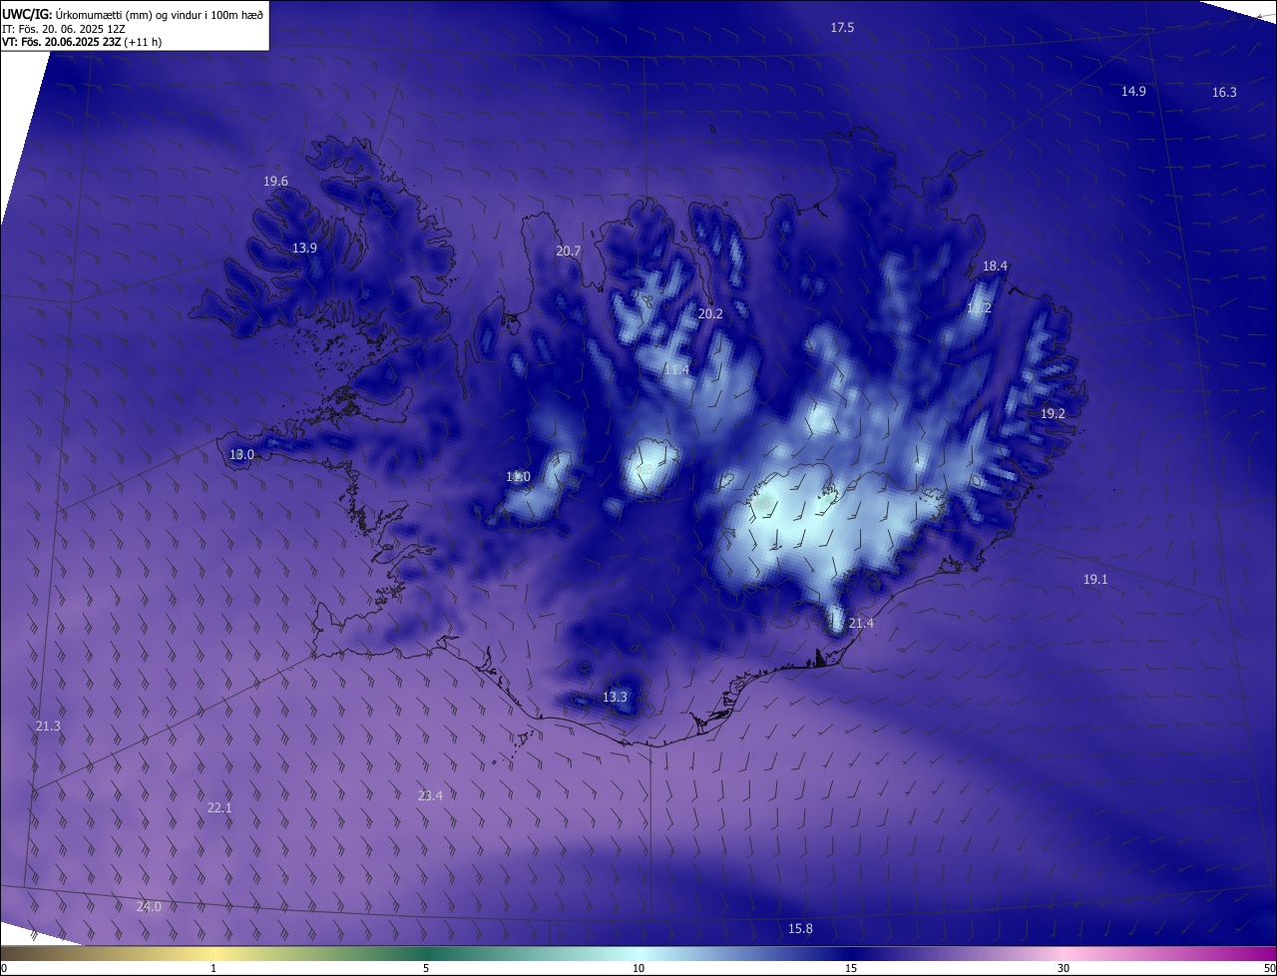Select the 19.2 value label
This screenshot has width=1277, height=976.
coord(1053,413)
